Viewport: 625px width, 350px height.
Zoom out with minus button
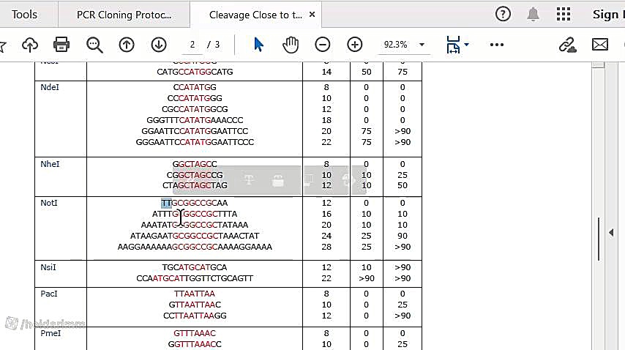tap(323, 45)
